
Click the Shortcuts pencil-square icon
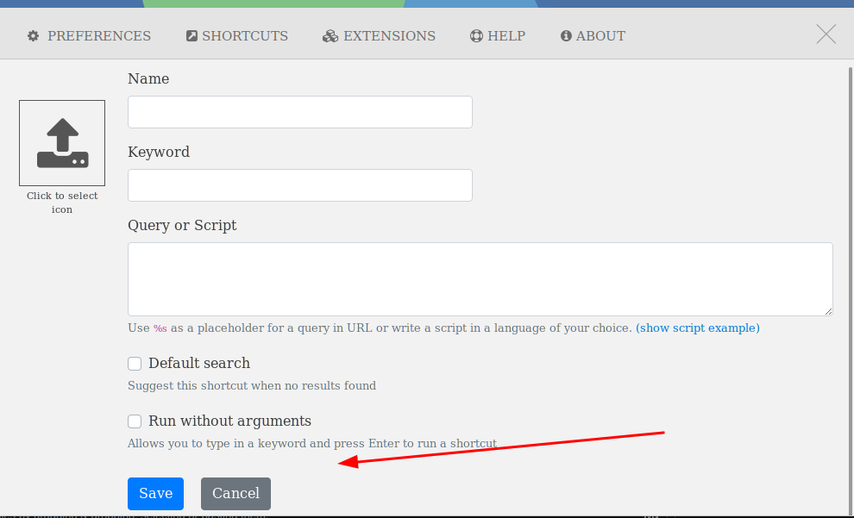[190, 35]
